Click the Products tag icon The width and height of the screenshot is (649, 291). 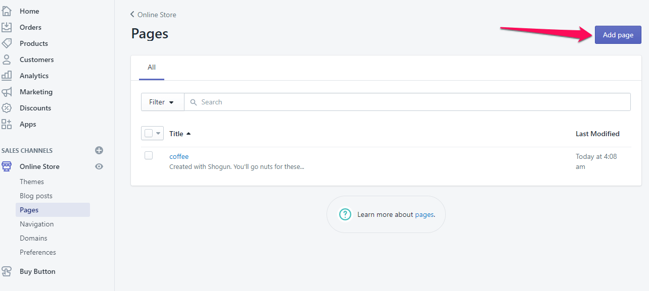pos(7,43)
